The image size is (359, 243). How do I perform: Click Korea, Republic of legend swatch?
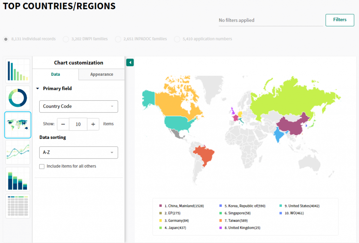[x=221, y=206]
